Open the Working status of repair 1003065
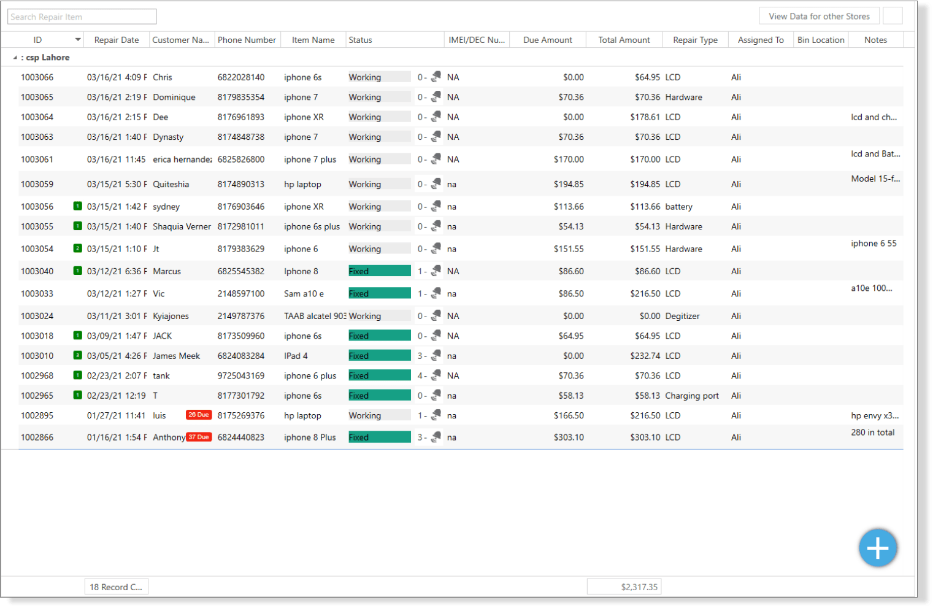 [379, 97]
